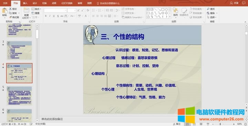Click Convert to SmartArt button
The height and width of the screenshot is (126, 248).
tap(132, 17)
